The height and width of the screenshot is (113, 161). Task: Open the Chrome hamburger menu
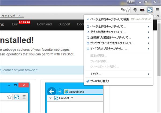pos(157,10)
